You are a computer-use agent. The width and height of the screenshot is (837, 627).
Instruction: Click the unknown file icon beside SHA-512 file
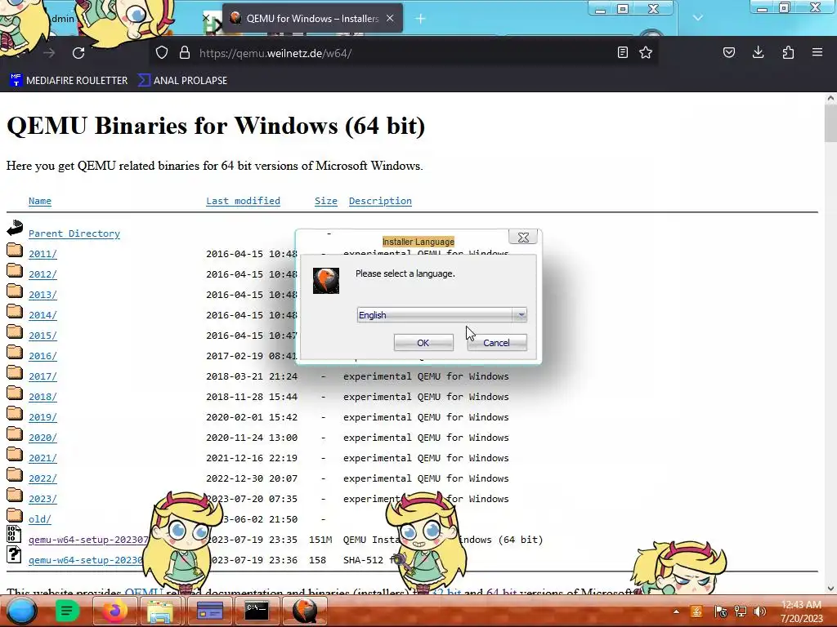click(15, 554)
